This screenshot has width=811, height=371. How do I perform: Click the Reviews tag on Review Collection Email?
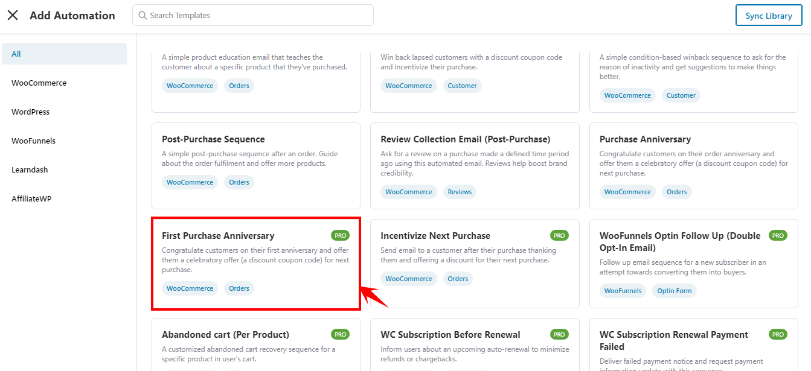click(460, 191)
